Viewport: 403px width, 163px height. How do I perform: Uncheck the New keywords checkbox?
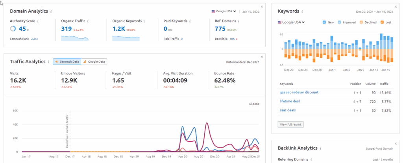324,22
